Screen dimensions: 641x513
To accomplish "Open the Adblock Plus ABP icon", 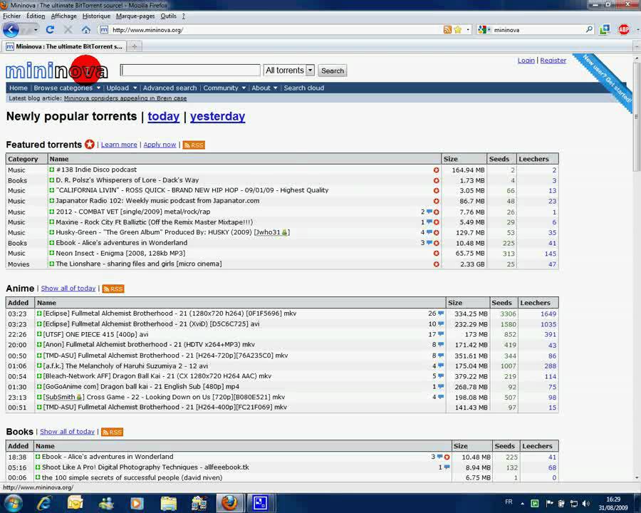I will pyautogui.click(x=624, y=29).
